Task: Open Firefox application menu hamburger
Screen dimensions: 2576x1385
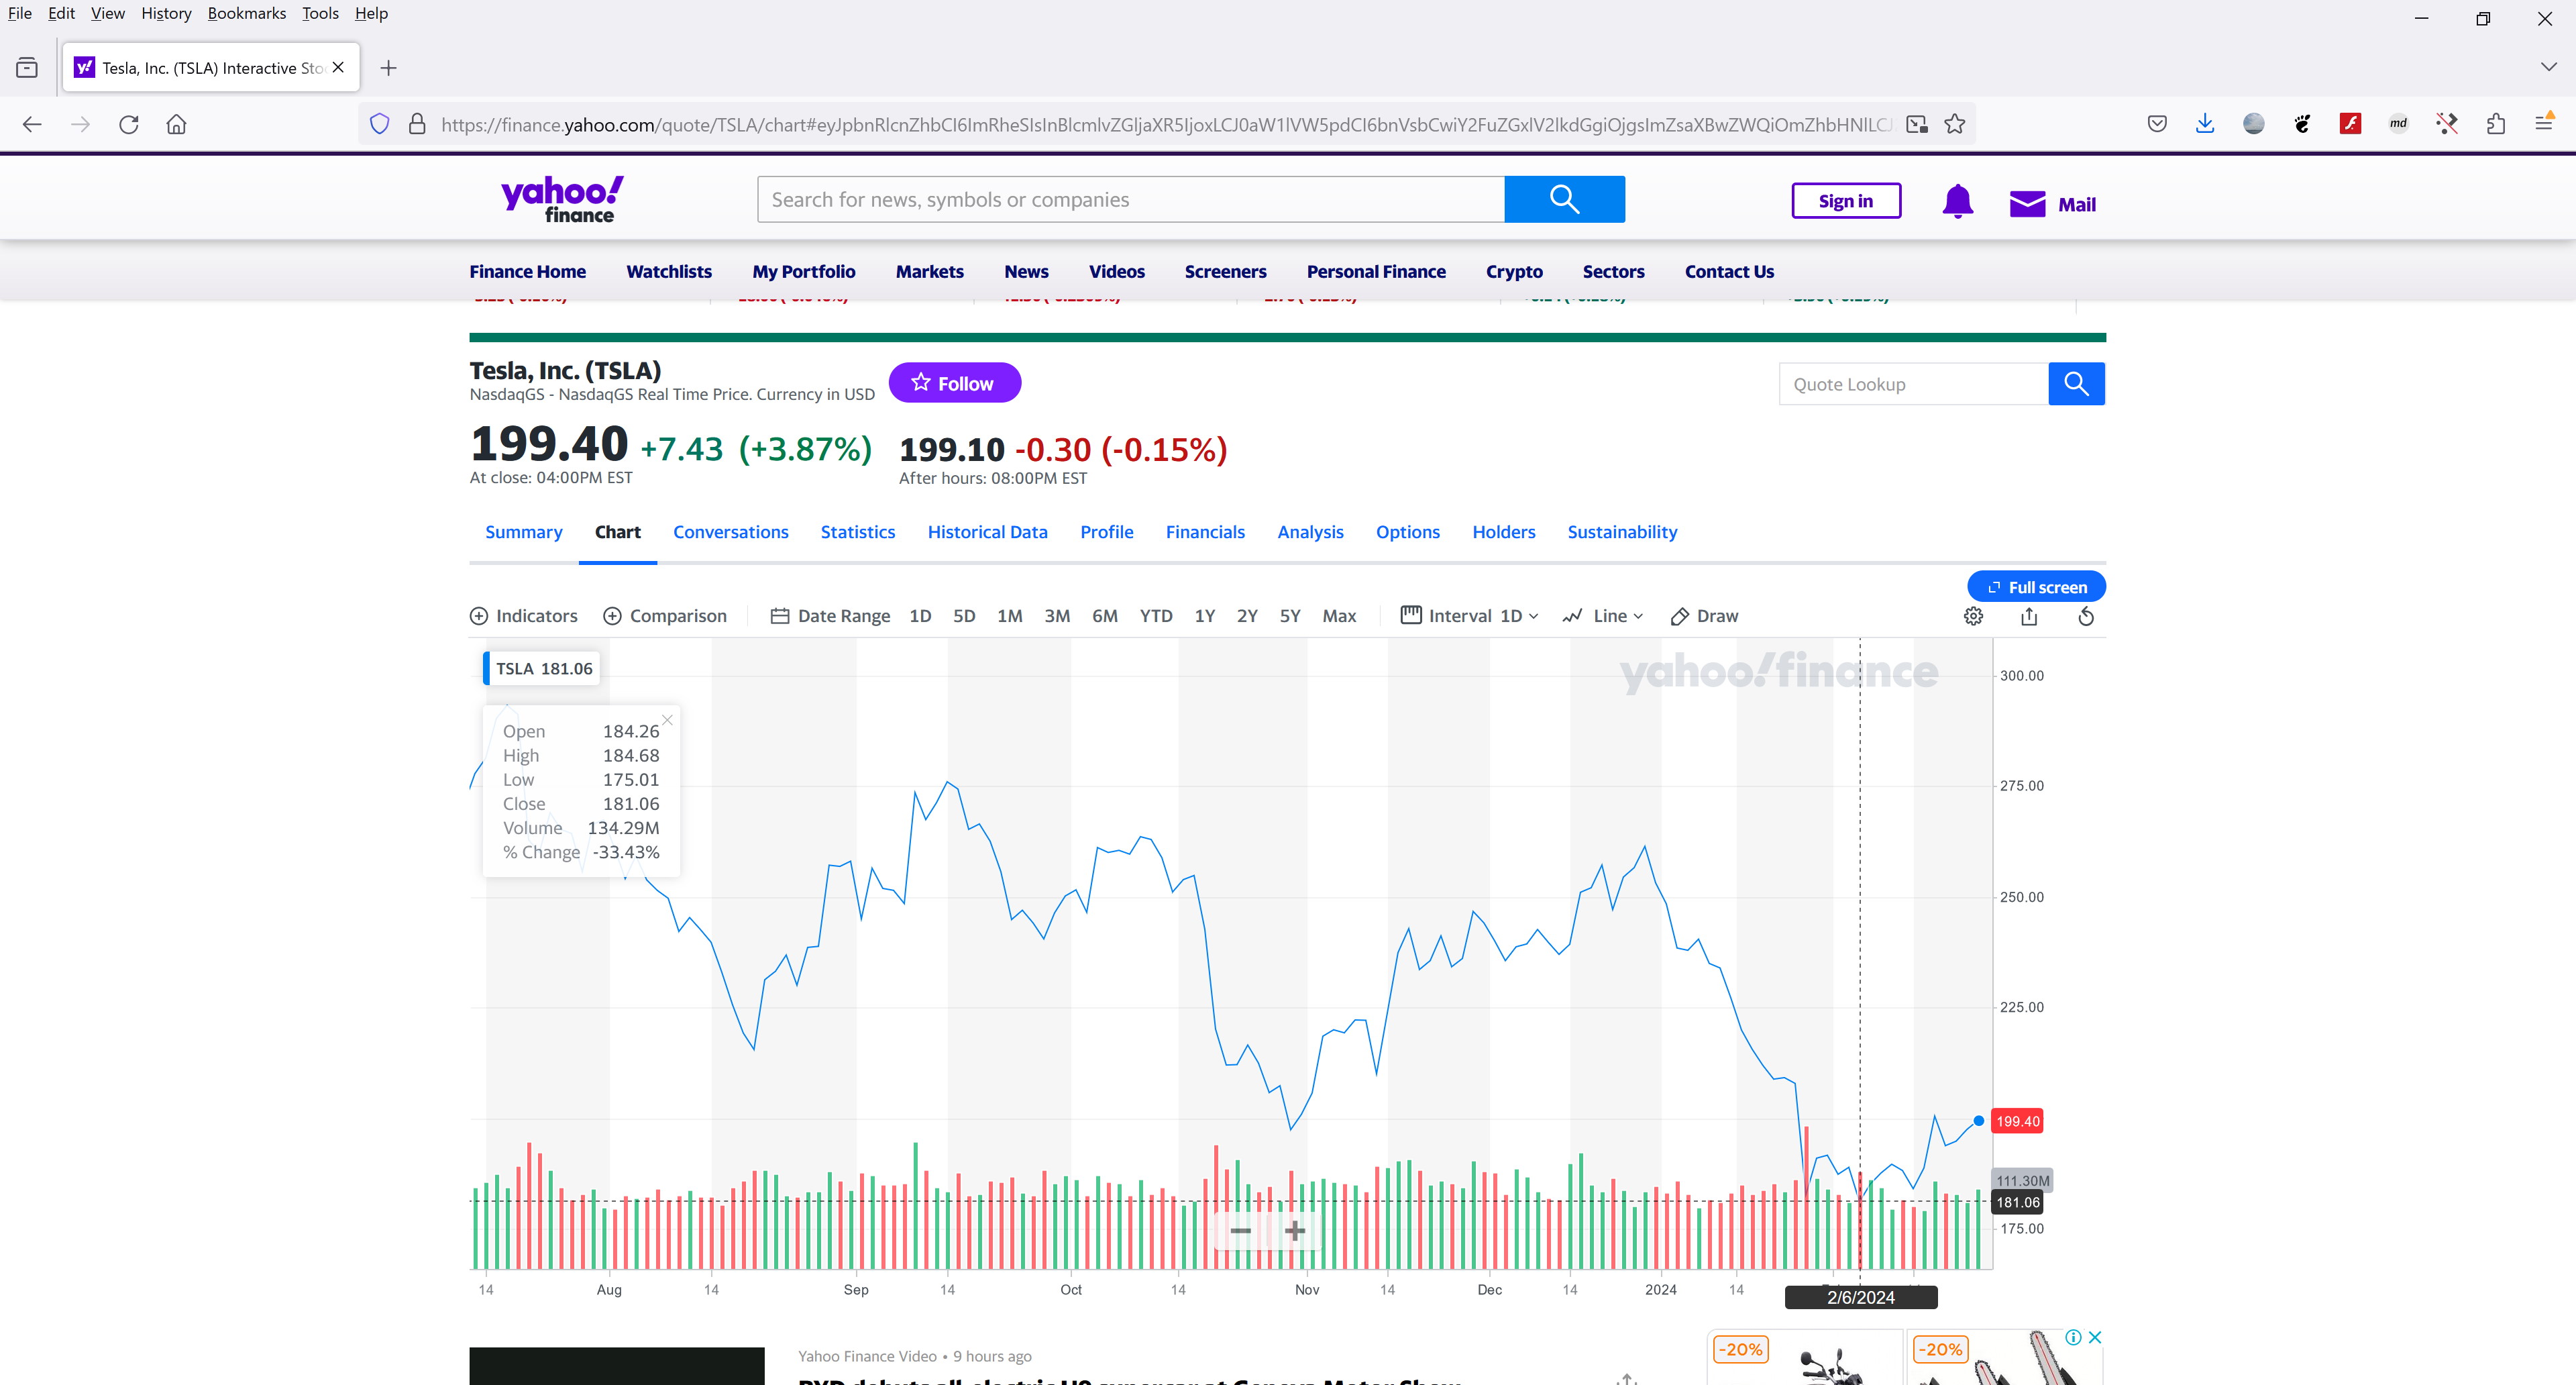Action: coord(2544,122)
